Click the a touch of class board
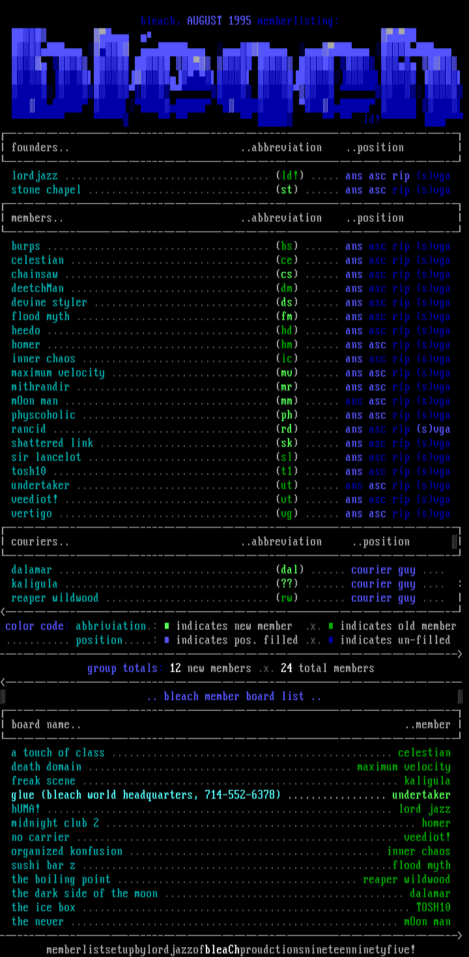Screen dimensions: 469x957 (58, 753)
